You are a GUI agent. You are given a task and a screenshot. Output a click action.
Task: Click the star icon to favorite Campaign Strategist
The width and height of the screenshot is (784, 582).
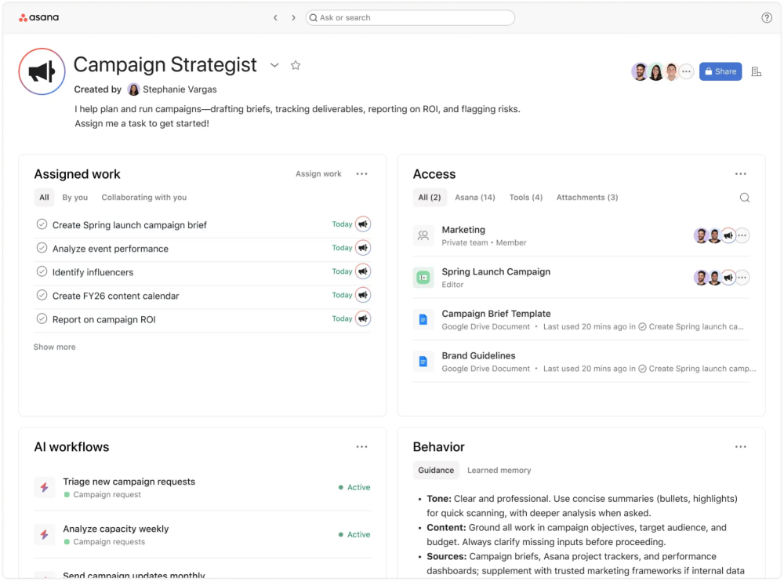pyautogui.click(x=296, y=65)
